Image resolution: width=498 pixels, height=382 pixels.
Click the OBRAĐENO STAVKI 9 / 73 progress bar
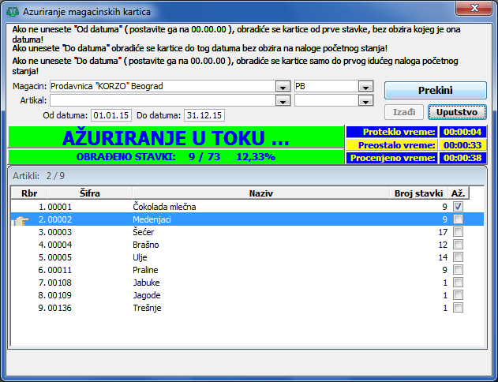[x=176, y=156]
